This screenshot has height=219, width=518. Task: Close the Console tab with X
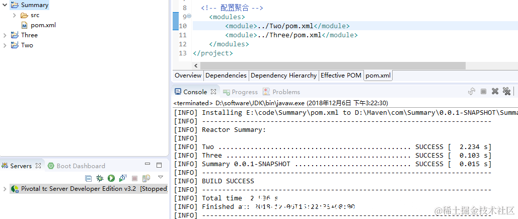(x=213, y=92)
